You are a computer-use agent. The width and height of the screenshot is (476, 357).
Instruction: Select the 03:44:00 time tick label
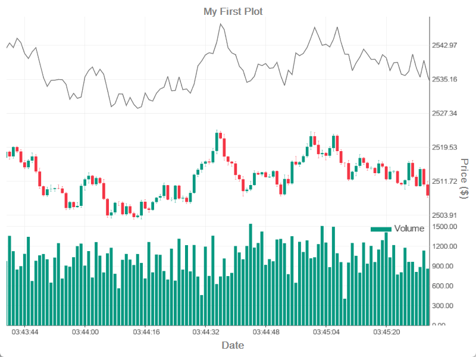pos(86,332)
